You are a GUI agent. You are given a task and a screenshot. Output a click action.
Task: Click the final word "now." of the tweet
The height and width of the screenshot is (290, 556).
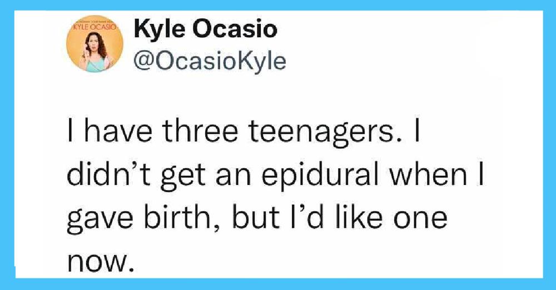[101, 262]
